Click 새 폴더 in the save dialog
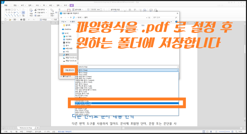 72,22
